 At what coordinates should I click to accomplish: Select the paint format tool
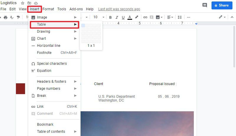tap(18, 17)
